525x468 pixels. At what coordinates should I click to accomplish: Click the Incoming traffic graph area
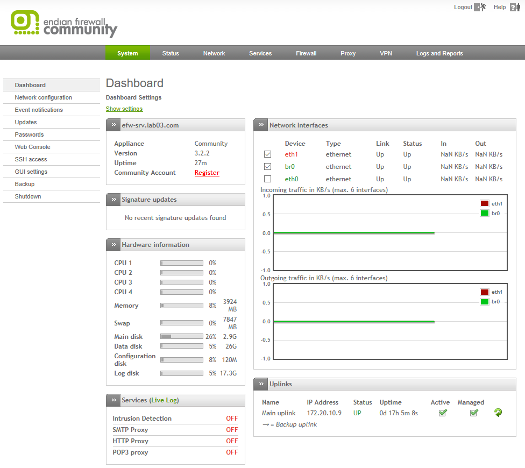pyautogui.click(x=390, y=233)
